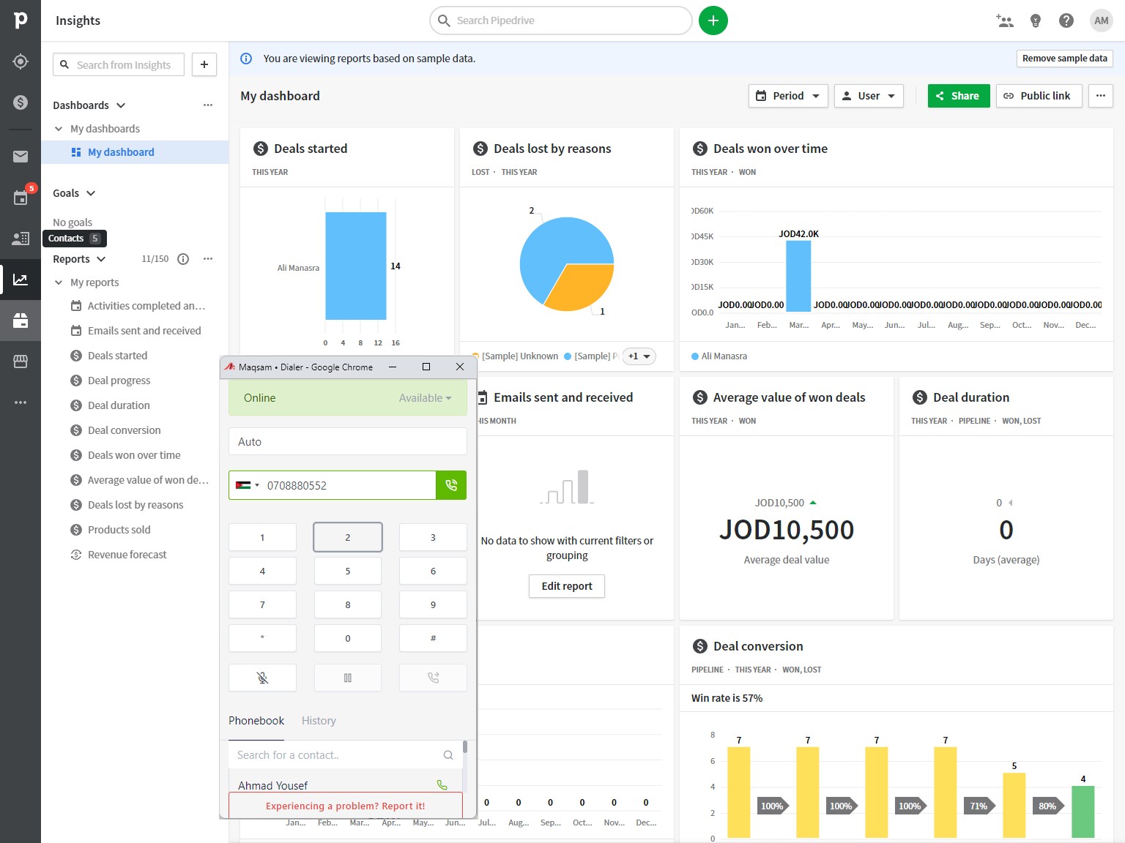This screenshot has width=1125, height=843.
Task: Open the Available status dropdown in dialer
Action: [x=425, y=398]
